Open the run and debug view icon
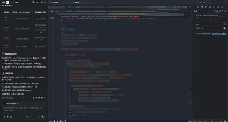 point(218,7)
